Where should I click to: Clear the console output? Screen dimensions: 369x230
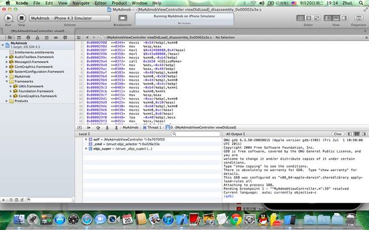click(338, 134)
